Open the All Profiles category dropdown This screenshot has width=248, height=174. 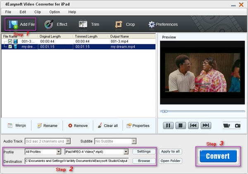click(x=59, y=152)
